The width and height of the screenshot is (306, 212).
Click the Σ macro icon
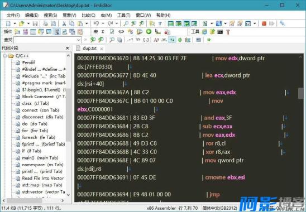(x=103, y=32)
